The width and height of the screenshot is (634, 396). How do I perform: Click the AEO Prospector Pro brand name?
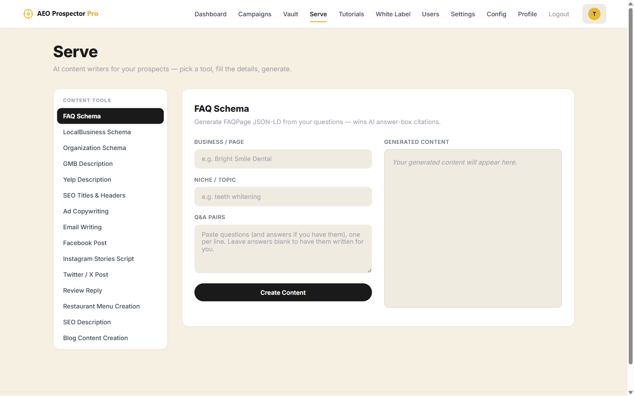click(x=68, y=14)
